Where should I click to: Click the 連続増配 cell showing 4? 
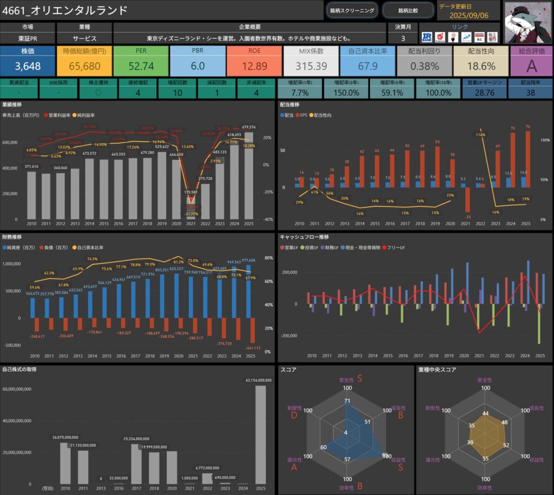pos(138,89)
